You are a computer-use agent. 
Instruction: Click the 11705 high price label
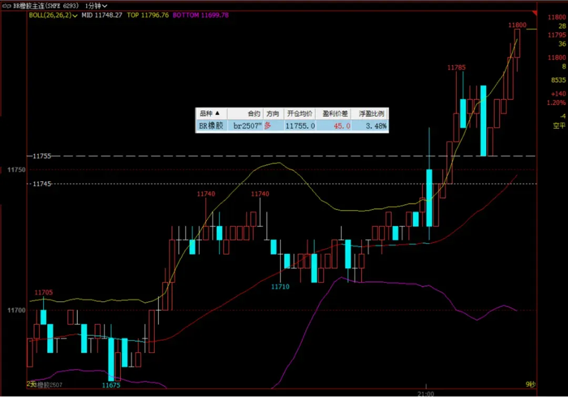[44, 293]
